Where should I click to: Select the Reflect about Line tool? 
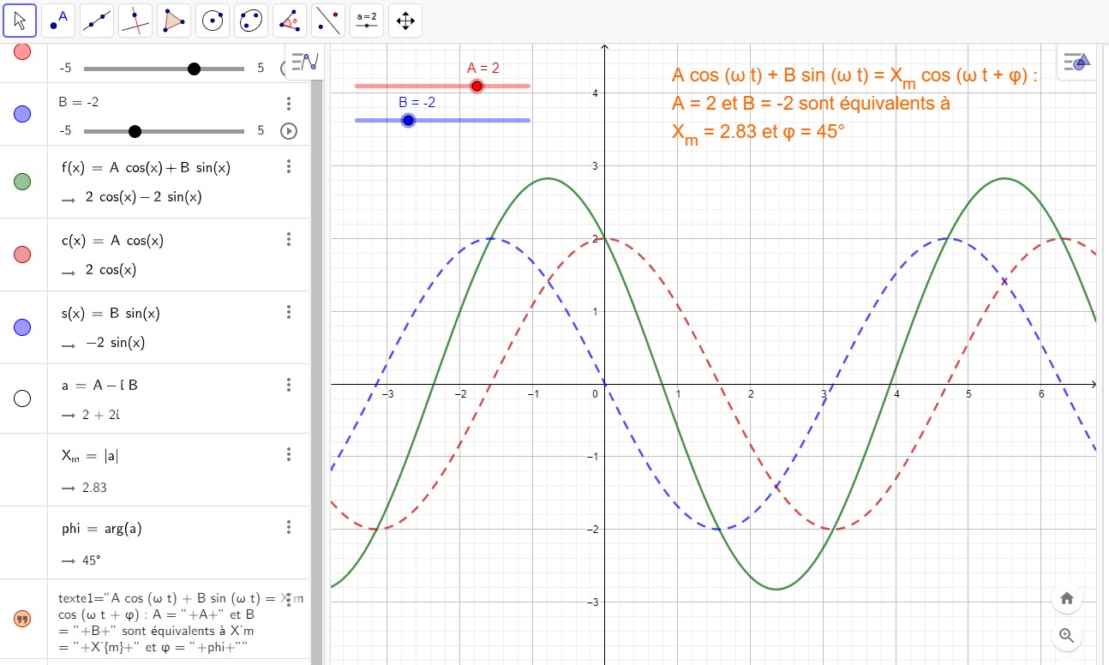point(328,21)
